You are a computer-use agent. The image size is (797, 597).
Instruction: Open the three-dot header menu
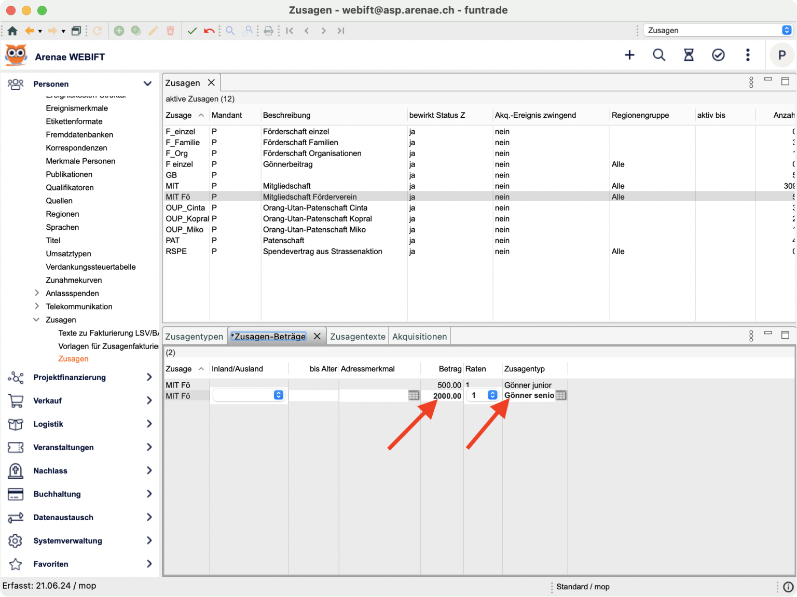748,55
